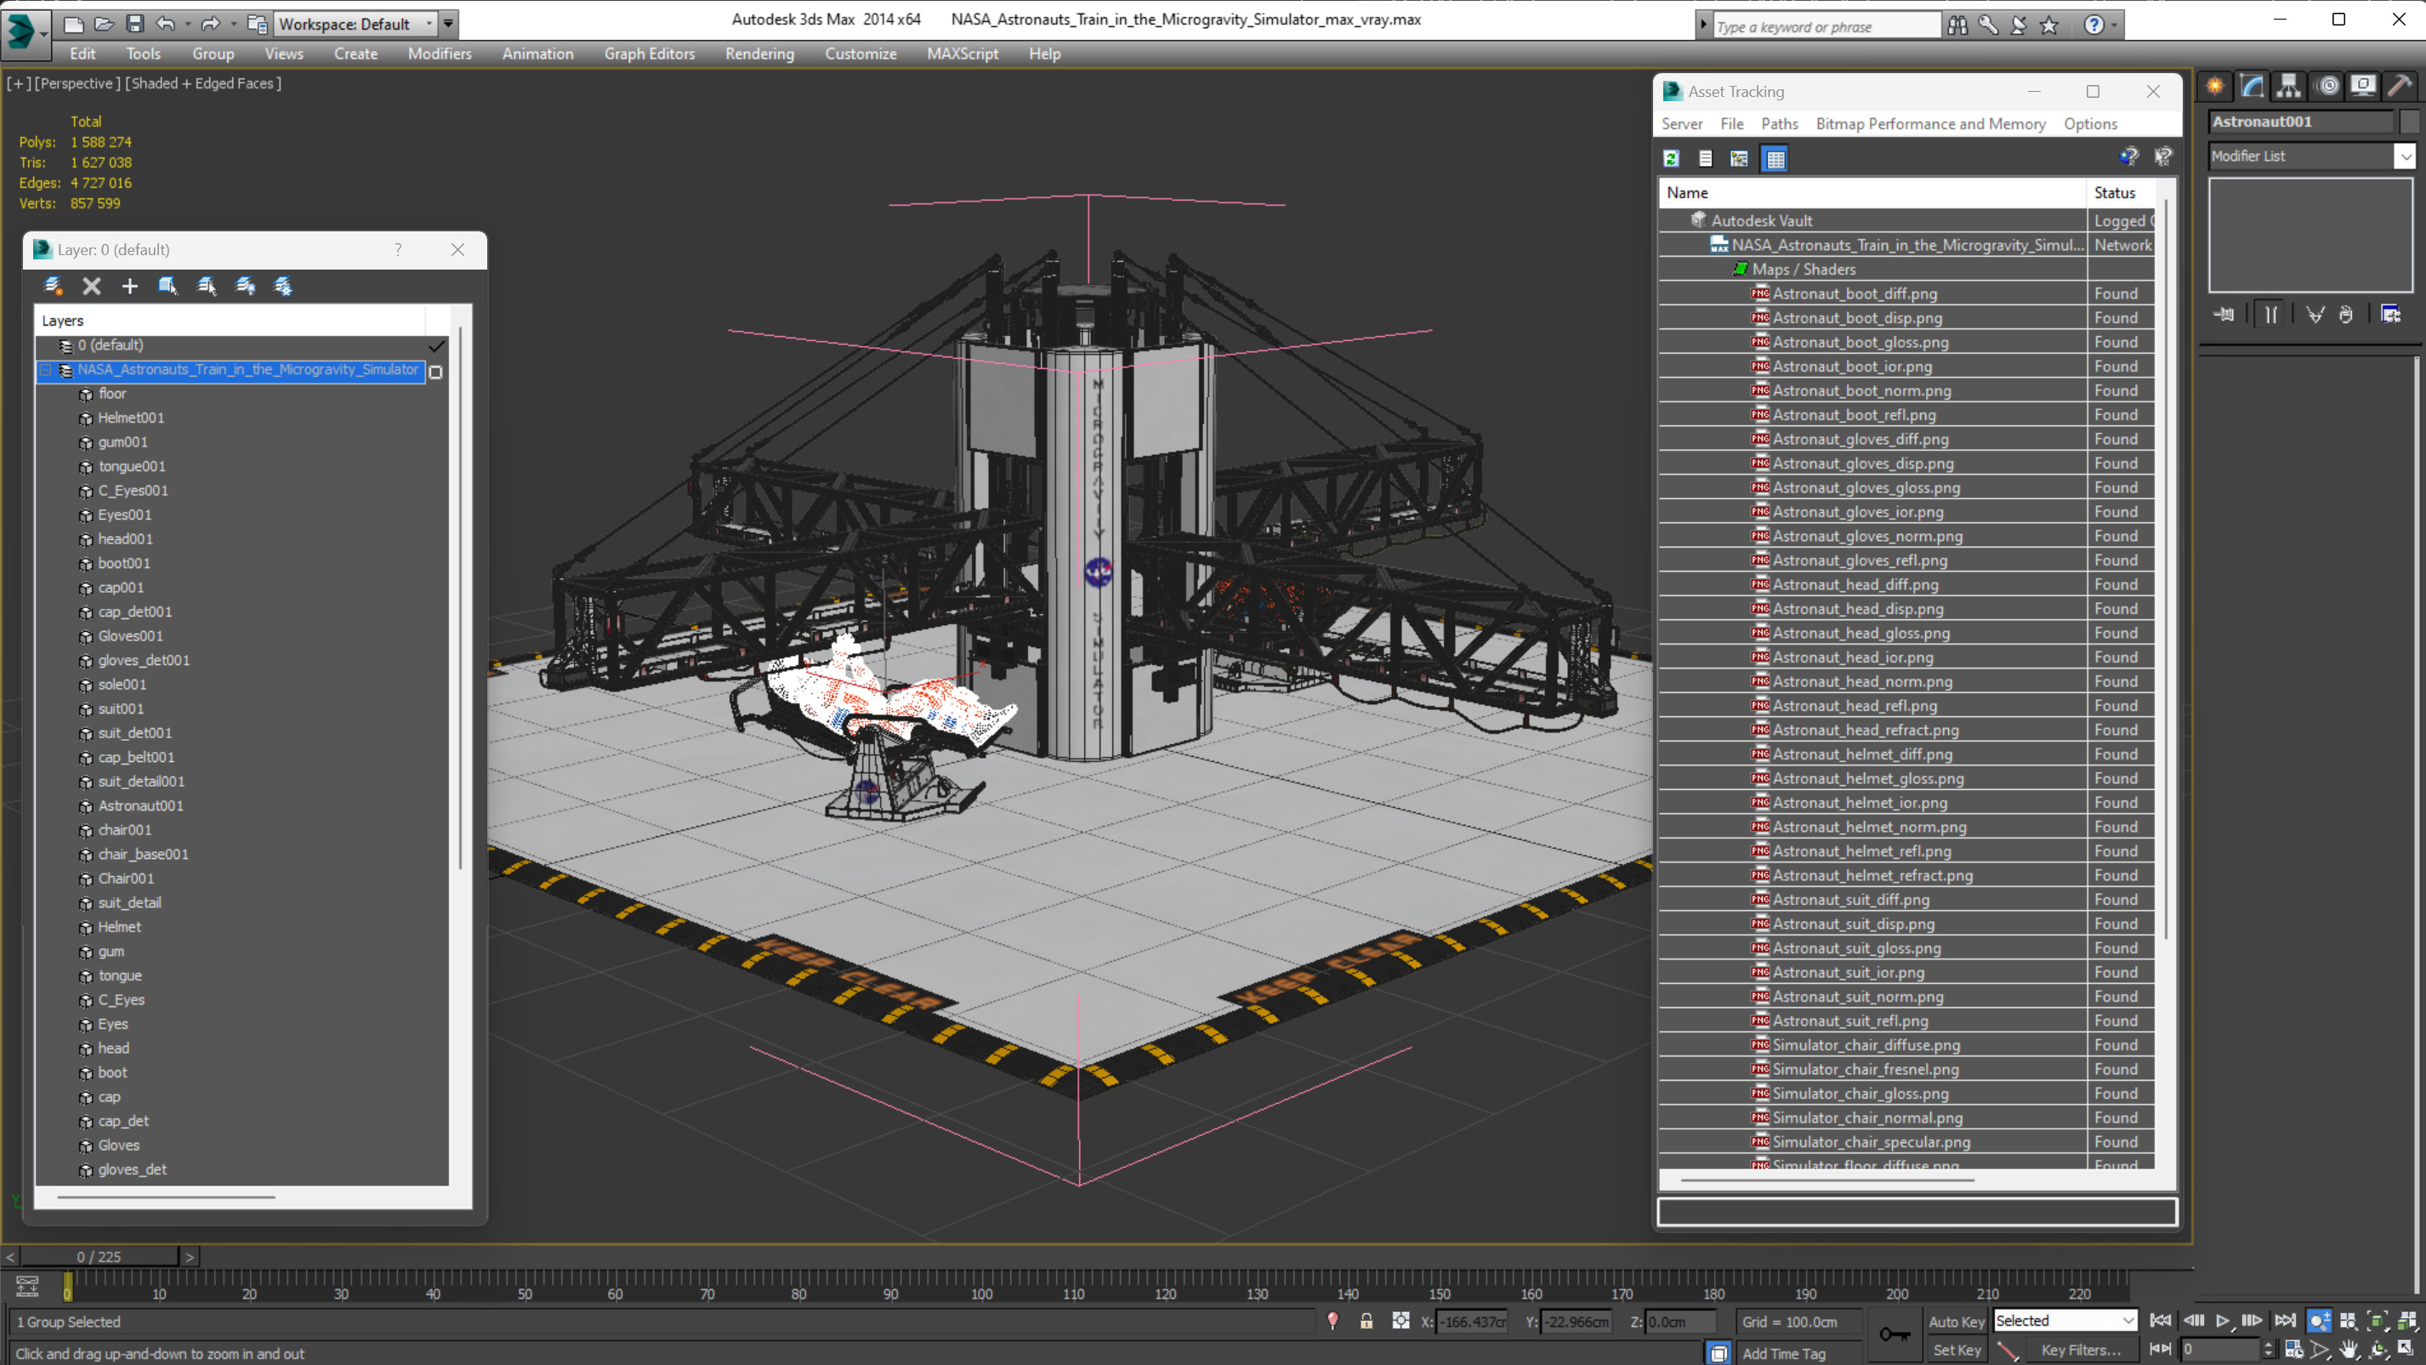Switch Asset Tracking to table view
The width and height of the screenshot is (2426, 1365).
click(1775, 158)
